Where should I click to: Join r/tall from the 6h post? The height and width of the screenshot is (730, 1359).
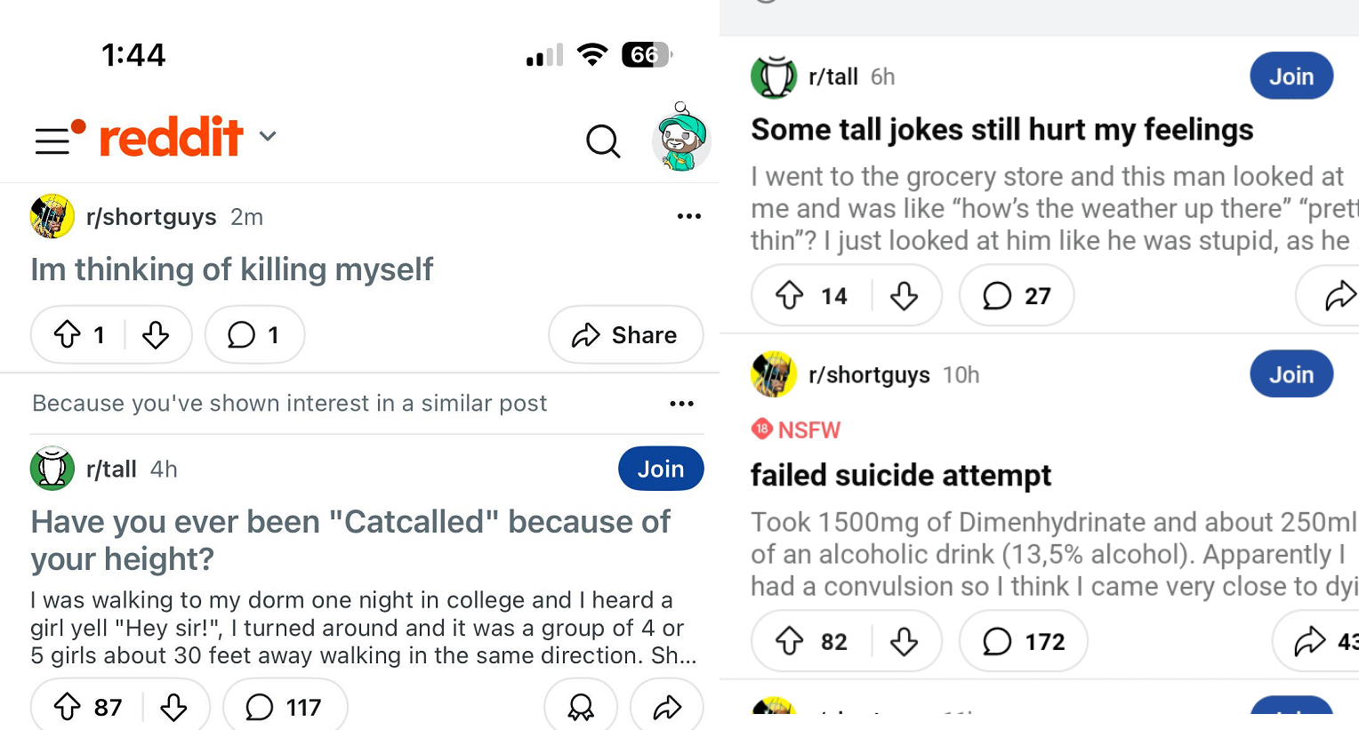pyautogui.click(x=1291, y=76)
